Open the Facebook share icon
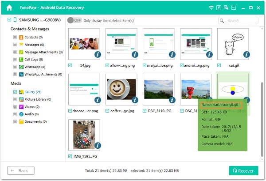This screenshot has width=266, height=181. pos(219,8)
